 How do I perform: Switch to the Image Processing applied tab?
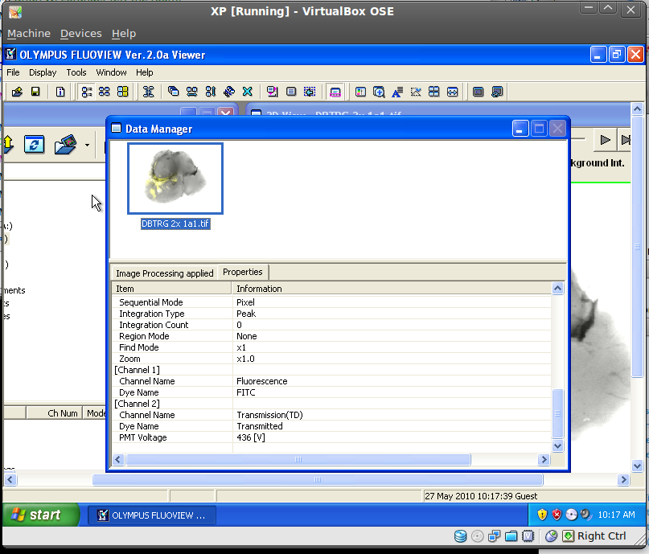165,273
